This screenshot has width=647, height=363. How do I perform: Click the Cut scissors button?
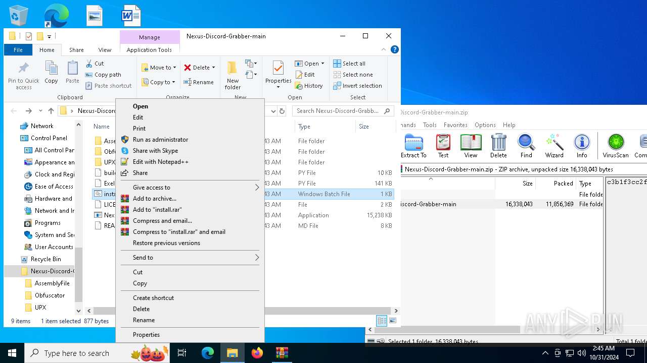point(95,64)
